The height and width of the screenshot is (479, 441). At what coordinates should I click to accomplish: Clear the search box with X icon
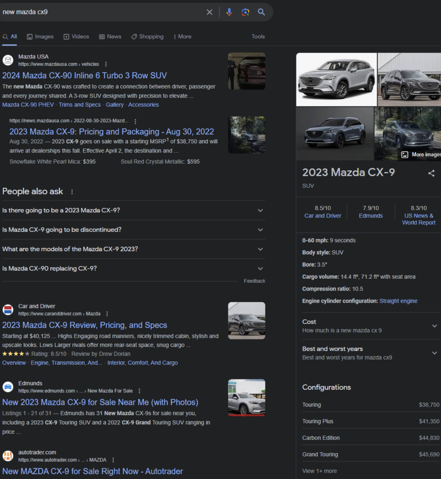click(x=209, y=12)
